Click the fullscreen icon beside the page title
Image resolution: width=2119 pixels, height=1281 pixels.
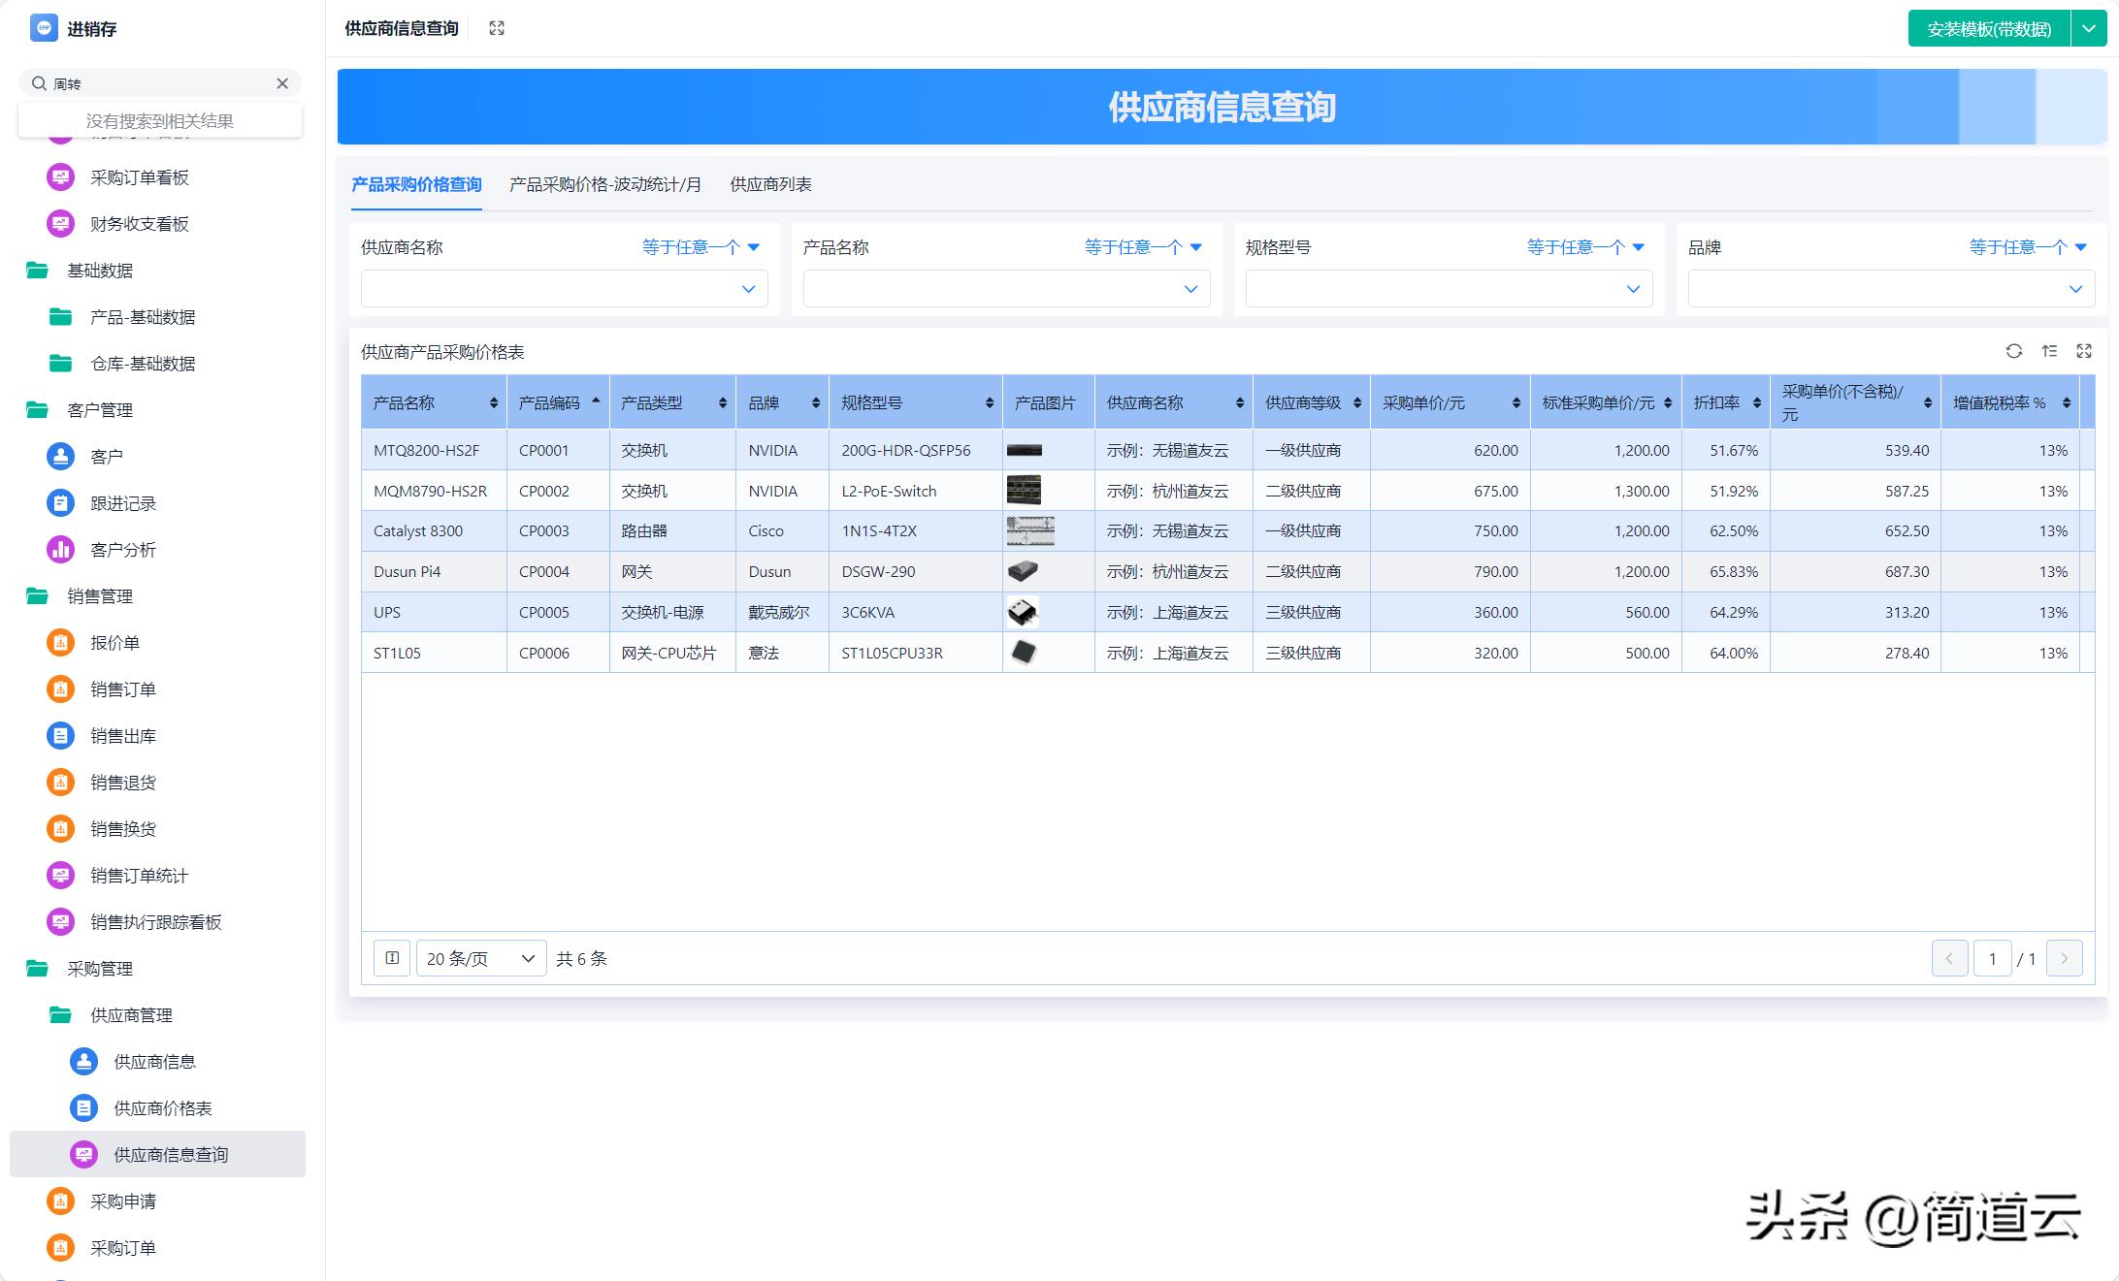click(x=497, y=28)
